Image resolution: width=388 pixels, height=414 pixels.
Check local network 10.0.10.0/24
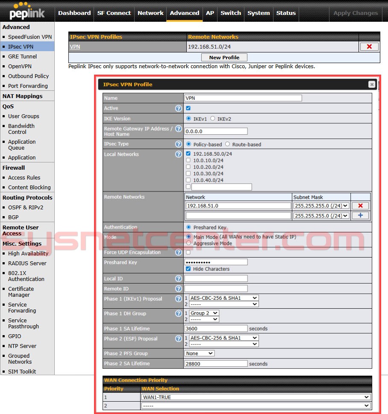click(188, 160)
